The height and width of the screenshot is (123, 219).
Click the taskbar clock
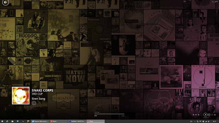pyautogui.click(x=215, y=122)
